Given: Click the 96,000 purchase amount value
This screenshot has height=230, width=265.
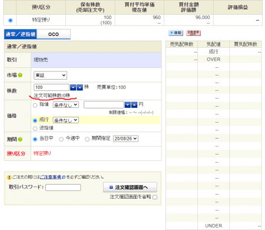Looking at the screenshot, I should tap(203, 17).
